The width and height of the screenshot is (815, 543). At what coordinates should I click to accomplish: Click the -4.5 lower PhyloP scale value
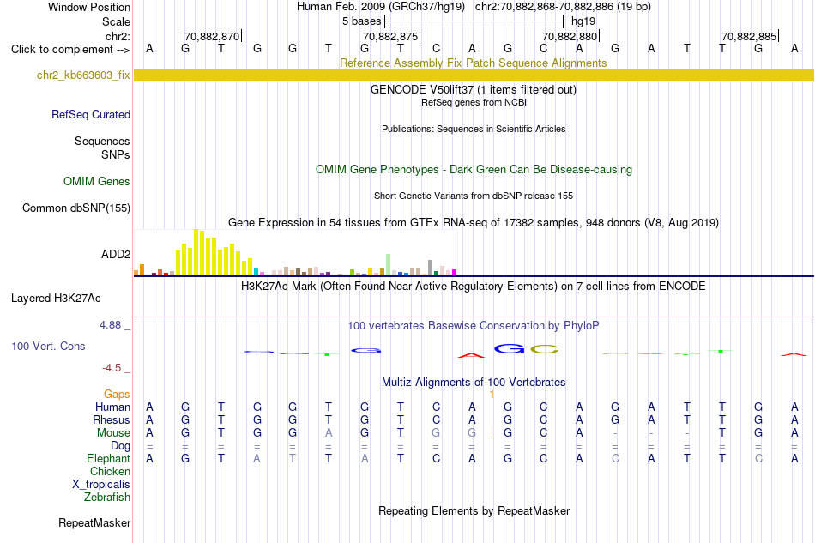pyautogui.click(x=112, y=368)
